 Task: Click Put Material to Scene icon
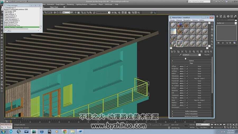point(175,52)
